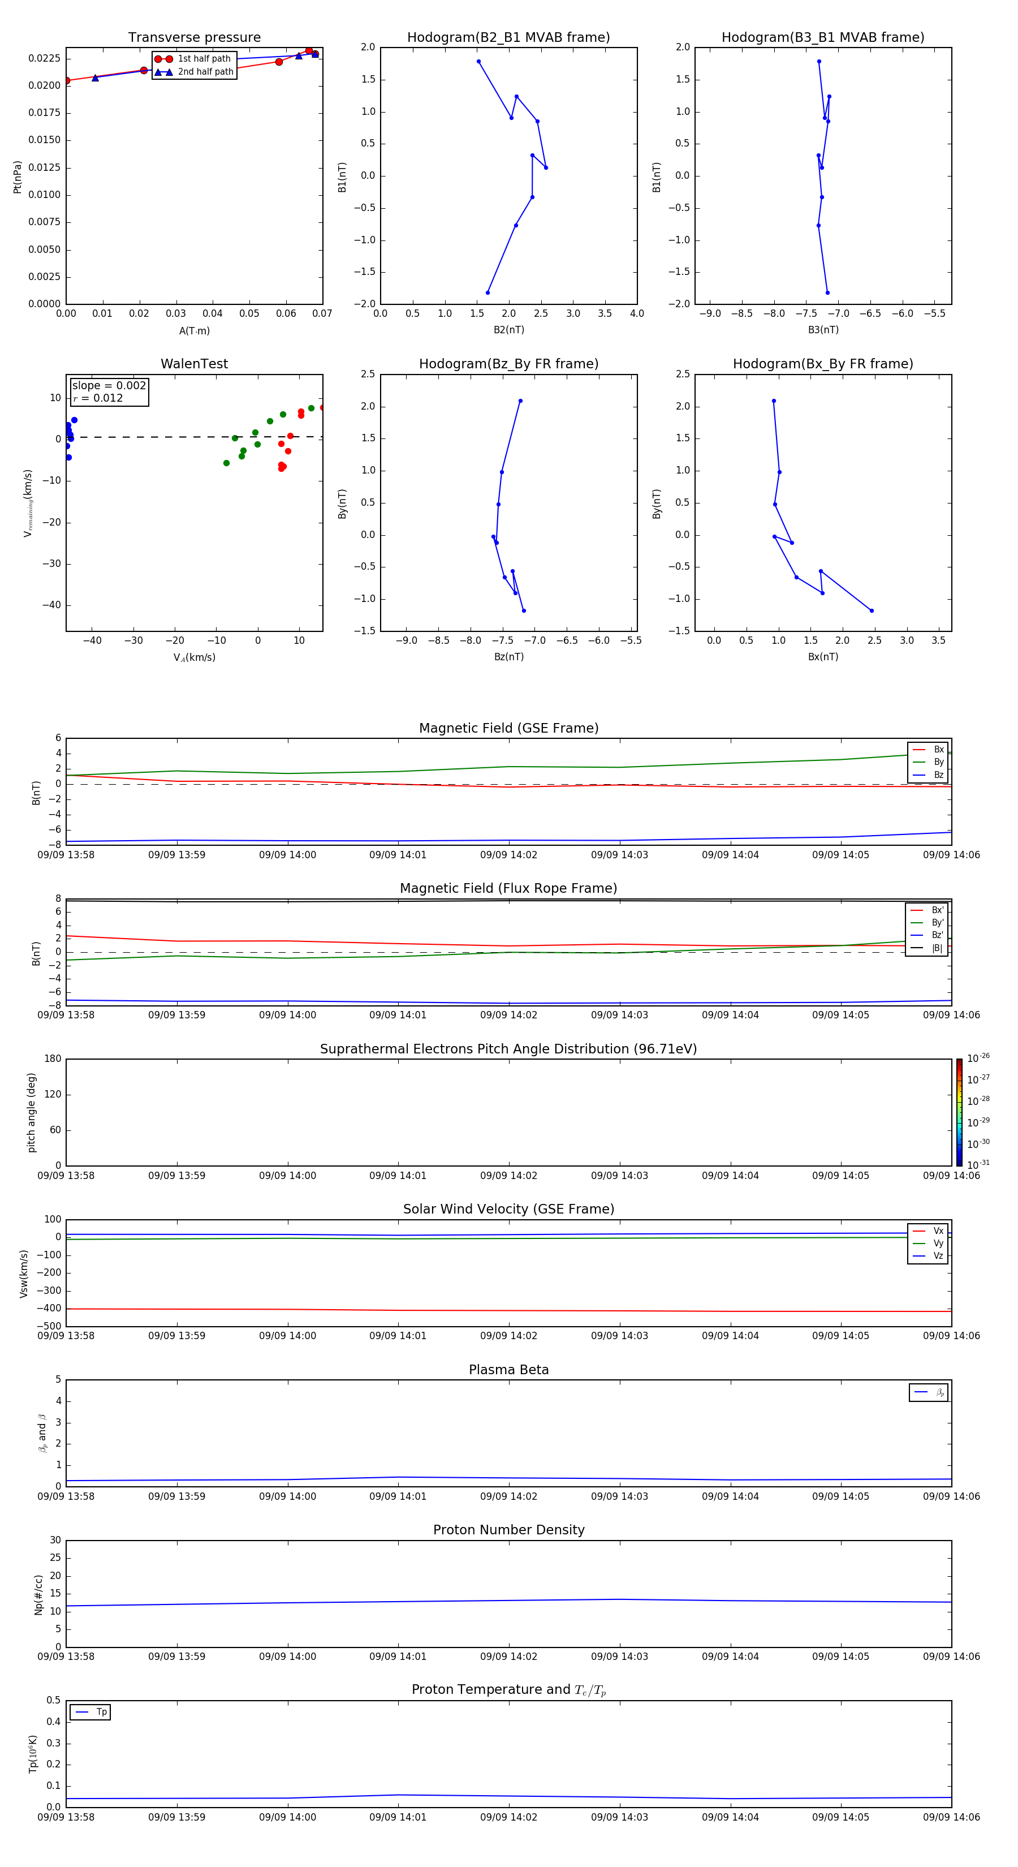The image size is (1018, 1867).
Task: Click the 'Bz(nT)' x-axis label
Action: tap(508, 657)
